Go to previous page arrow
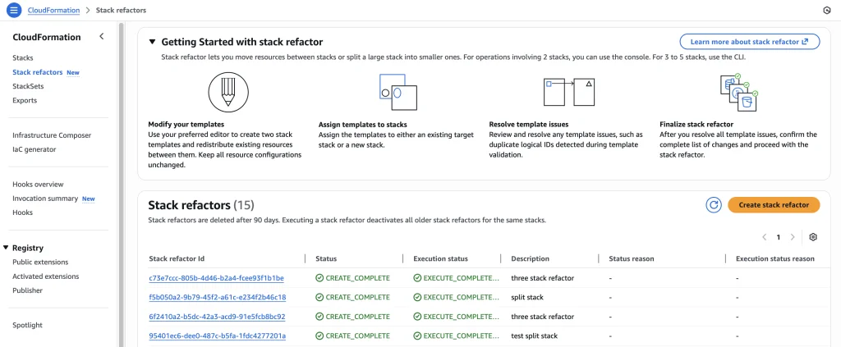 pyautogui.click(x=765, y=237)
